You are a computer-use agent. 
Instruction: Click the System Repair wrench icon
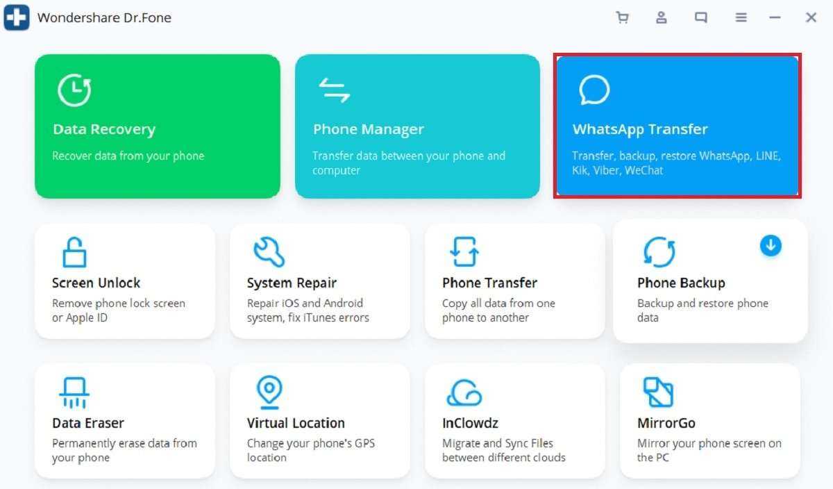coord(269,252)
